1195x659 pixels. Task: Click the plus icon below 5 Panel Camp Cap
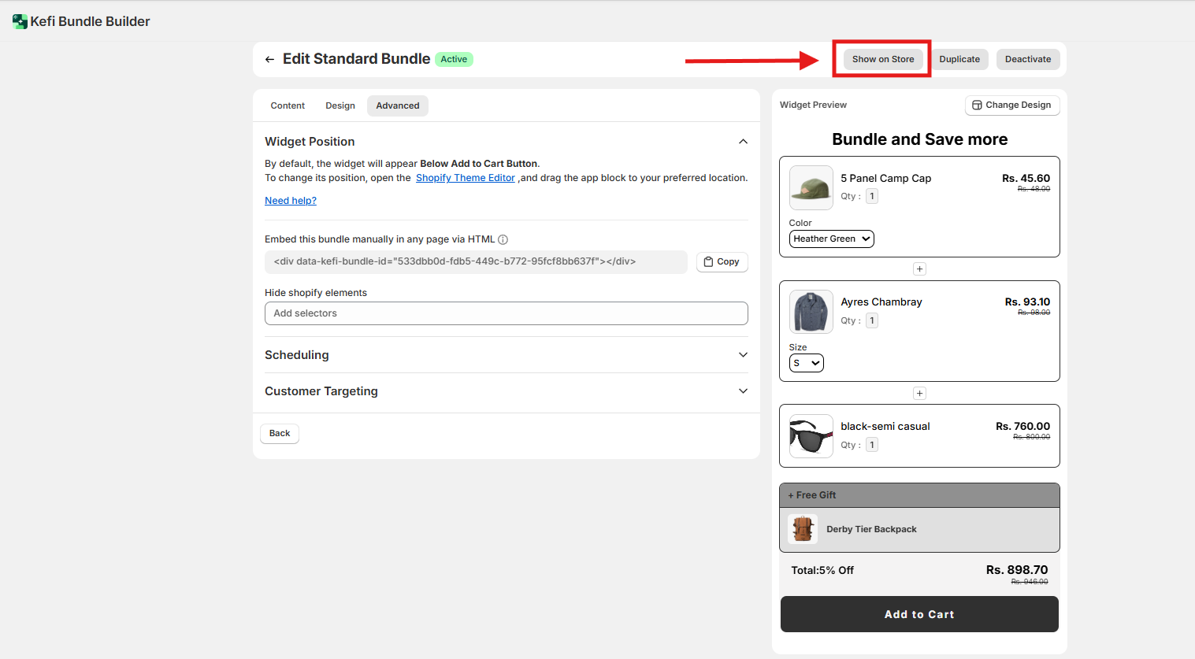[x=919, y=269]
